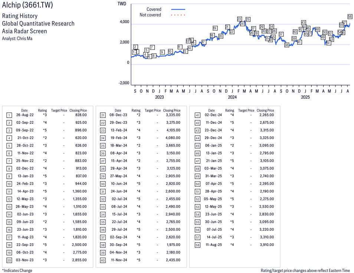
Task: Click Global Quantitative Research text
Action: (38, 23)
